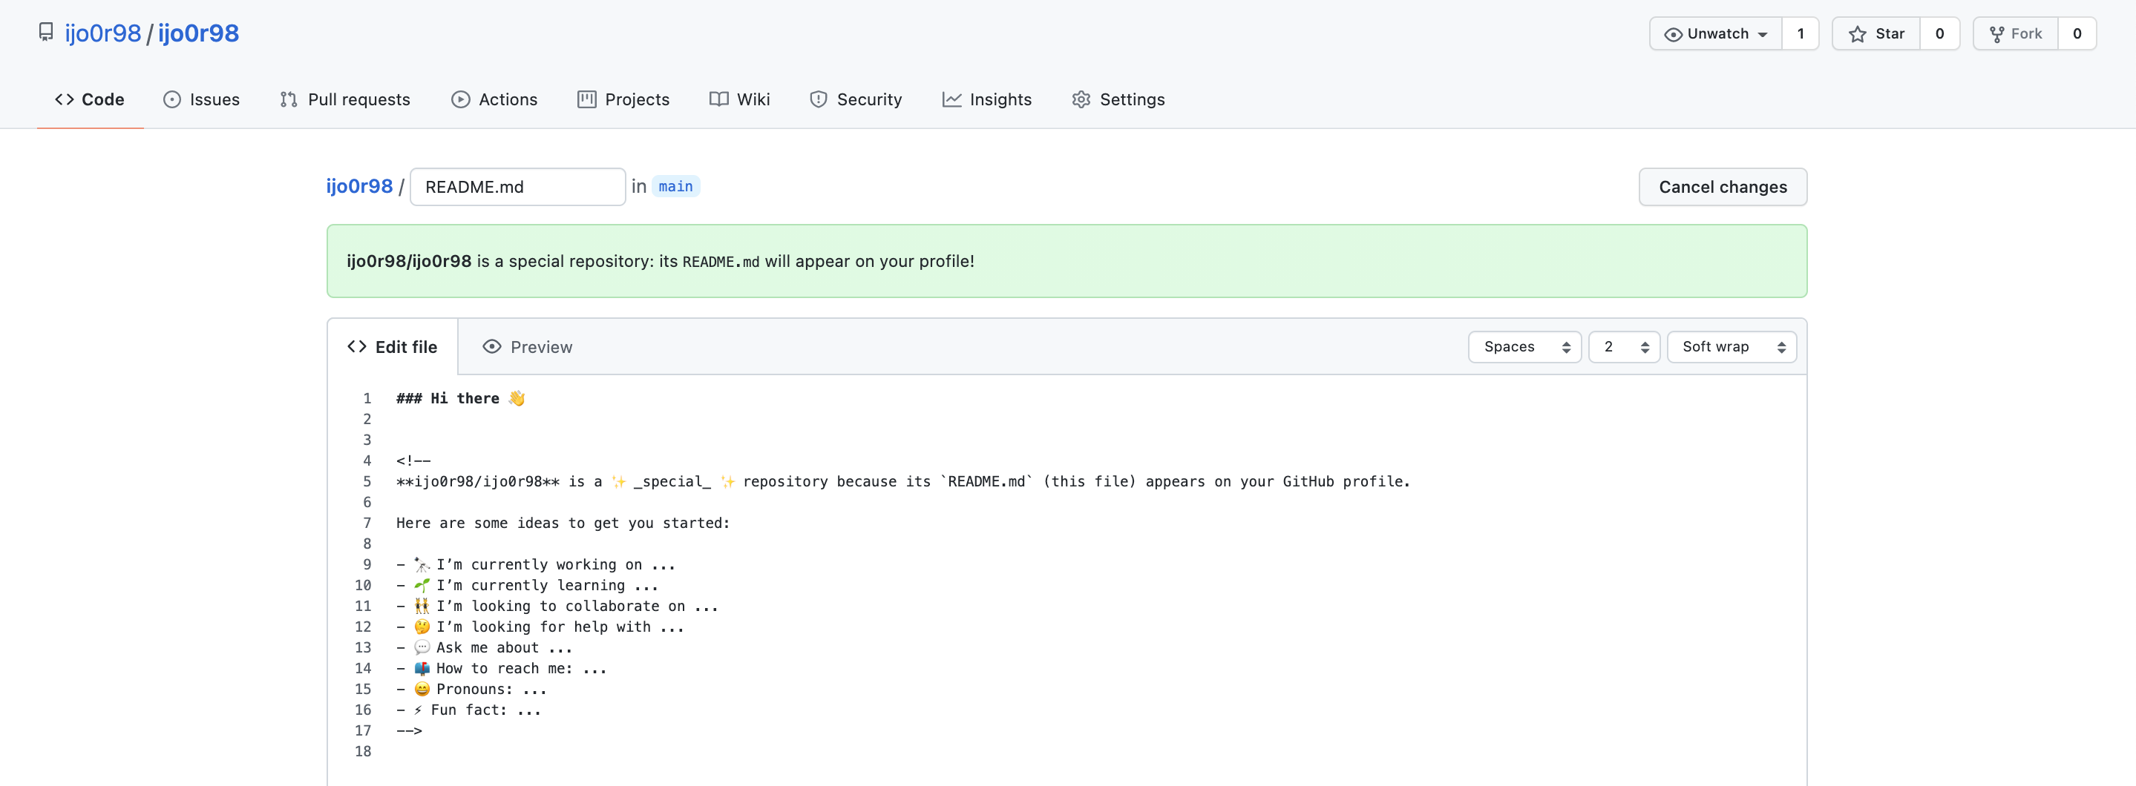Click the Edit file angle-brackets icon
Image resolution: width=2136 pixels, height=786 pixels.
point(358,347)
